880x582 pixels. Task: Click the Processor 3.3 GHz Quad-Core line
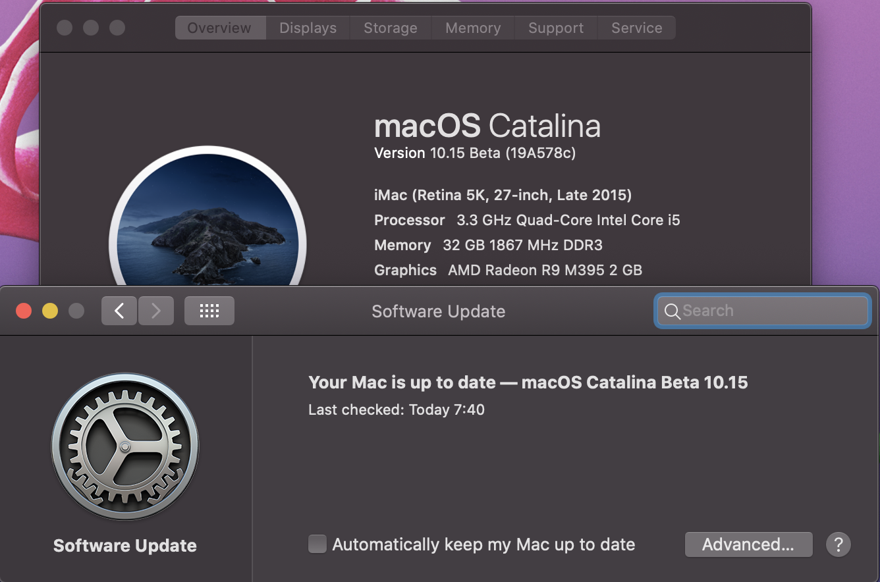(x=527, y=220)
